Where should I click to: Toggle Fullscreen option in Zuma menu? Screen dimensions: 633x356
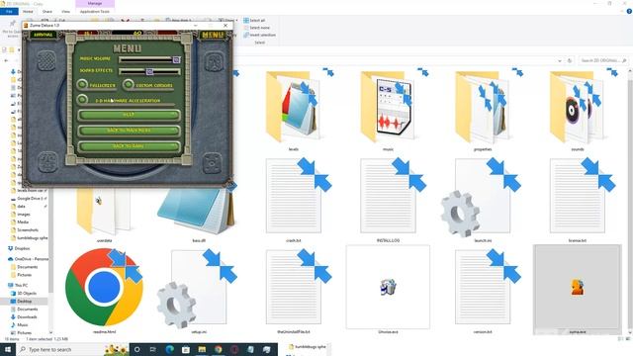[x=82, y=84]
